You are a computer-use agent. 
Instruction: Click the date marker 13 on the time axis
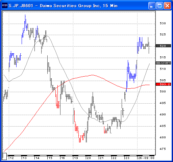[25, 158]
